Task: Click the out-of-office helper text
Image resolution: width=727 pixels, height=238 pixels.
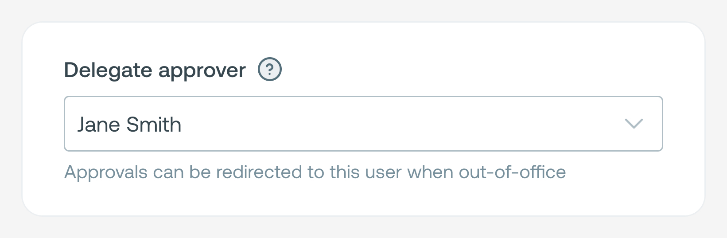Action: point(315,172)
